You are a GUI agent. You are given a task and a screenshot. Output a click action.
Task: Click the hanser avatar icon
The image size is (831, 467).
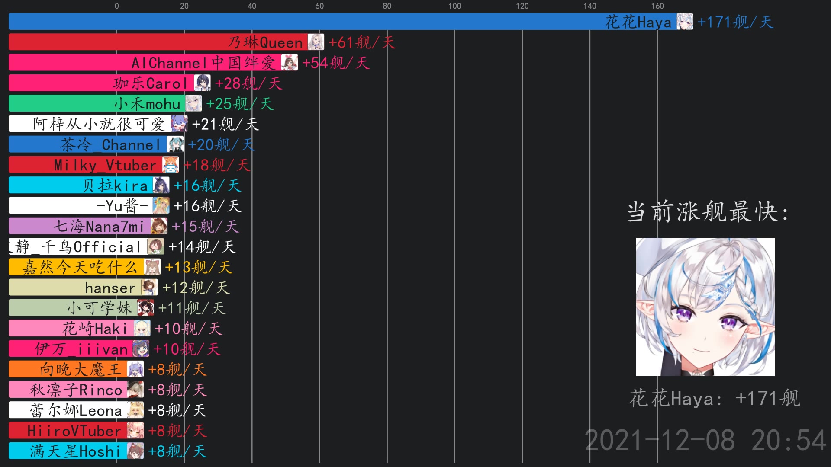(x=150, y=288)
